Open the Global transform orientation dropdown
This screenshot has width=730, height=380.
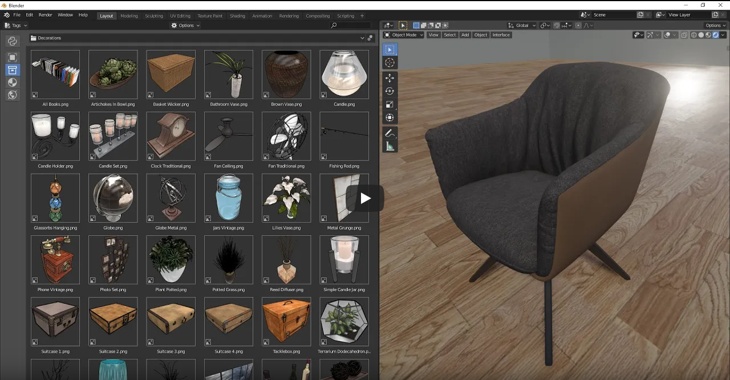pyautogui.click(x=522, y=25)
